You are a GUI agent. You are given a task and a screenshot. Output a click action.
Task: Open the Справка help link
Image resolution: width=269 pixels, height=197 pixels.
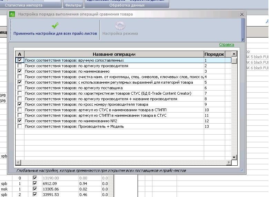point(227,44)
